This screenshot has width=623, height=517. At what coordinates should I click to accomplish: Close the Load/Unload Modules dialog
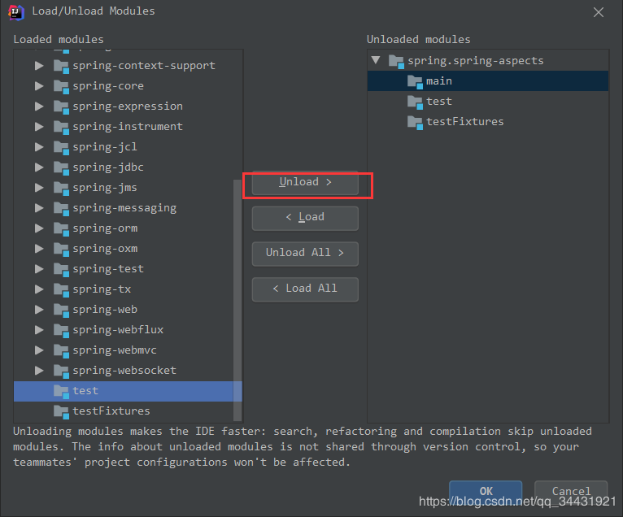coord(599,12)
